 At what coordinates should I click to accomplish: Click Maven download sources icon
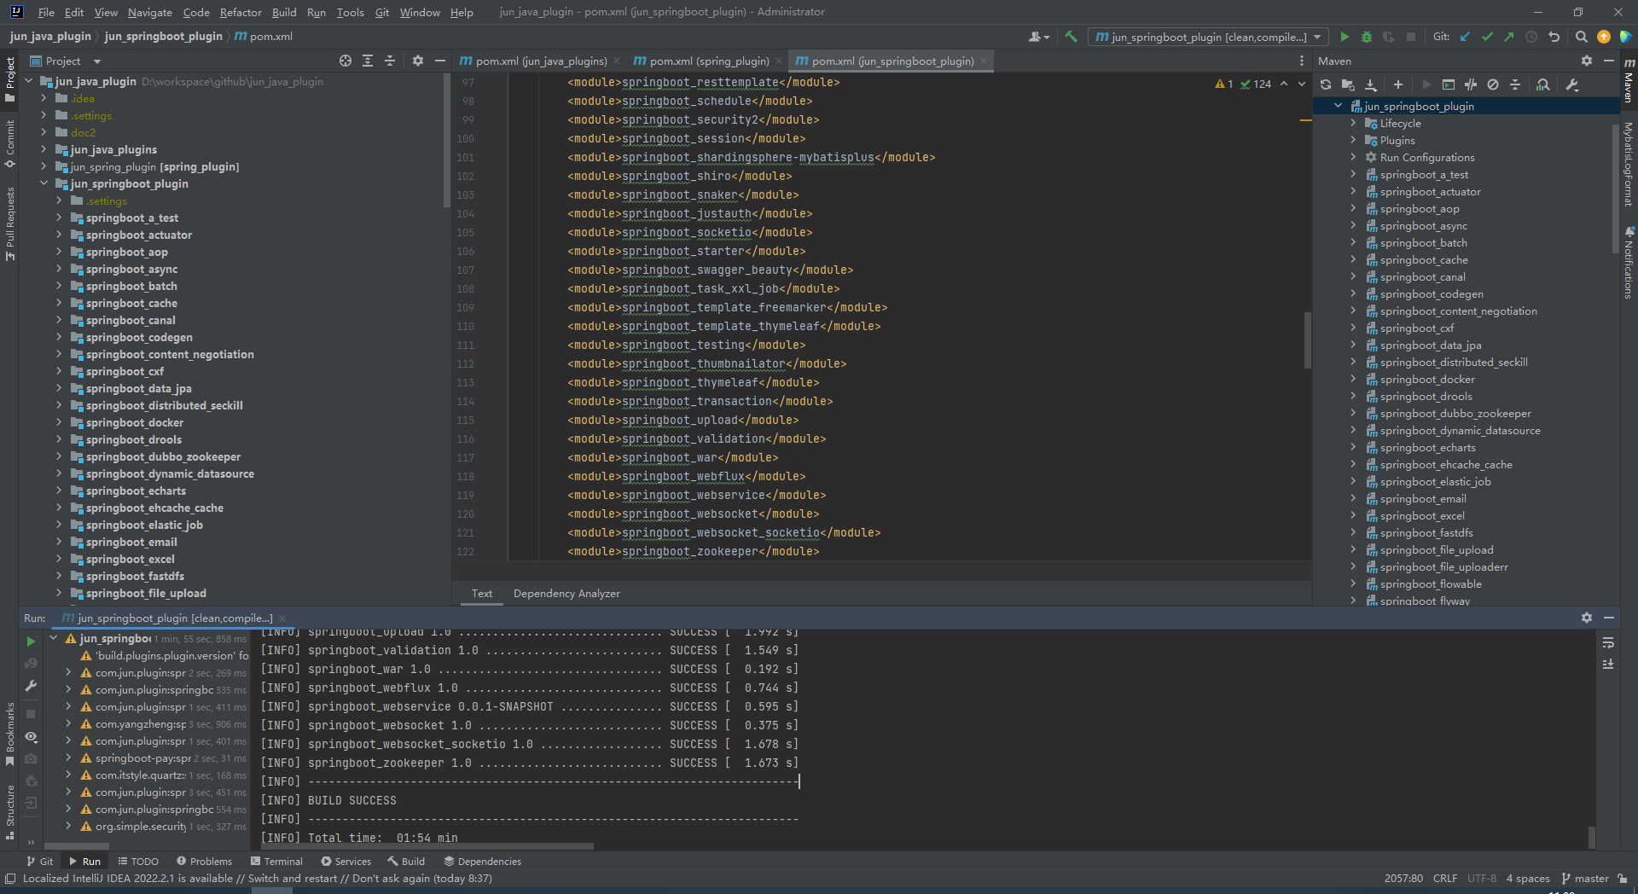[1371, 84]
